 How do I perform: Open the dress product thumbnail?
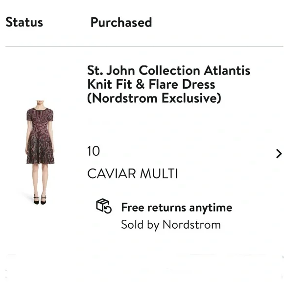40,152
